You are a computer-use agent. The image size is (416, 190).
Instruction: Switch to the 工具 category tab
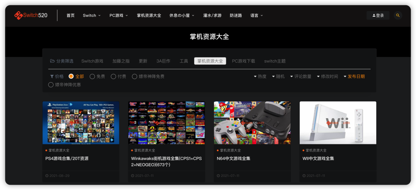point(184,61)
